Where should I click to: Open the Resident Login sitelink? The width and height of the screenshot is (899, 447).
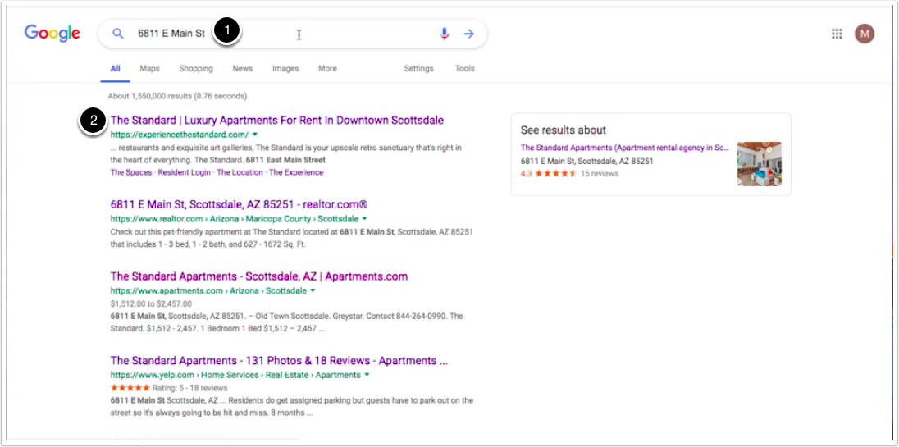pos(184,172)
